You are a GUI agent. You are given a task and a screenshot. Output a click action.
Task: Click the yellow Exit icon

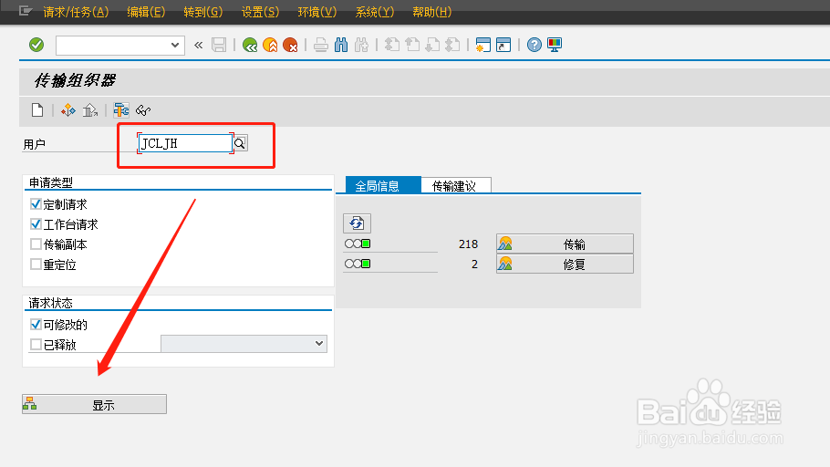click(x=270, y=45)
